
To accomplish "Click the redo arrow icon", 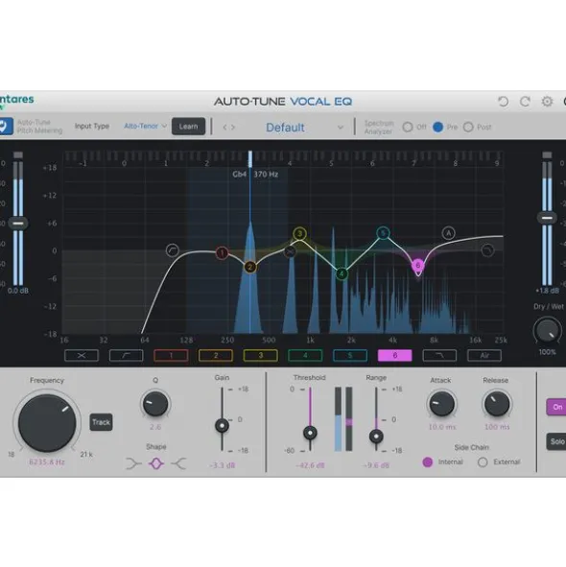I will coord(525,102).
